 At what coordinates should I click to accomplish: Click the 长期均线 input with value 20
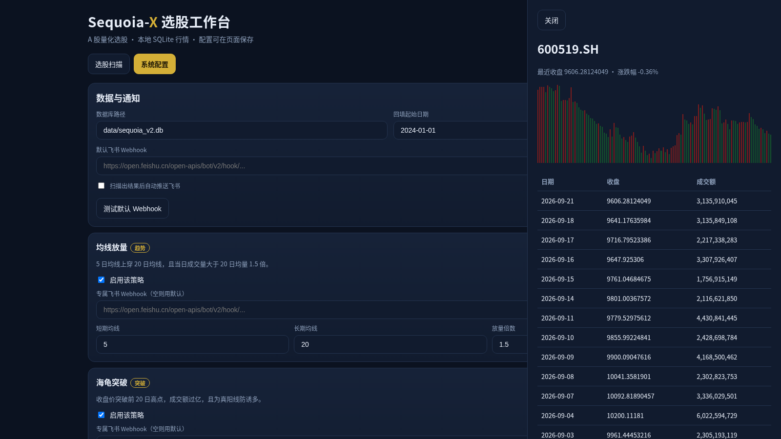click(390, 344)
